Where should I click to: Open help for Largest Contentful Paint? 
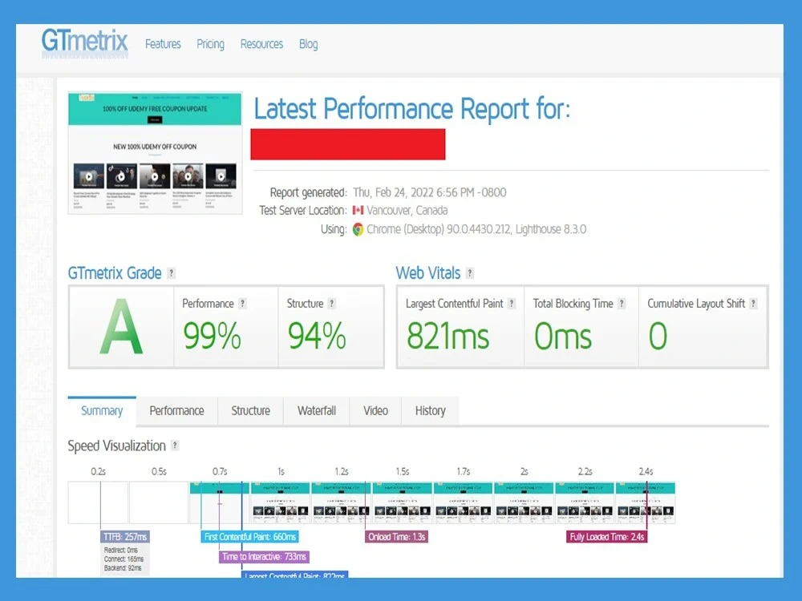(x=511, y=304)
